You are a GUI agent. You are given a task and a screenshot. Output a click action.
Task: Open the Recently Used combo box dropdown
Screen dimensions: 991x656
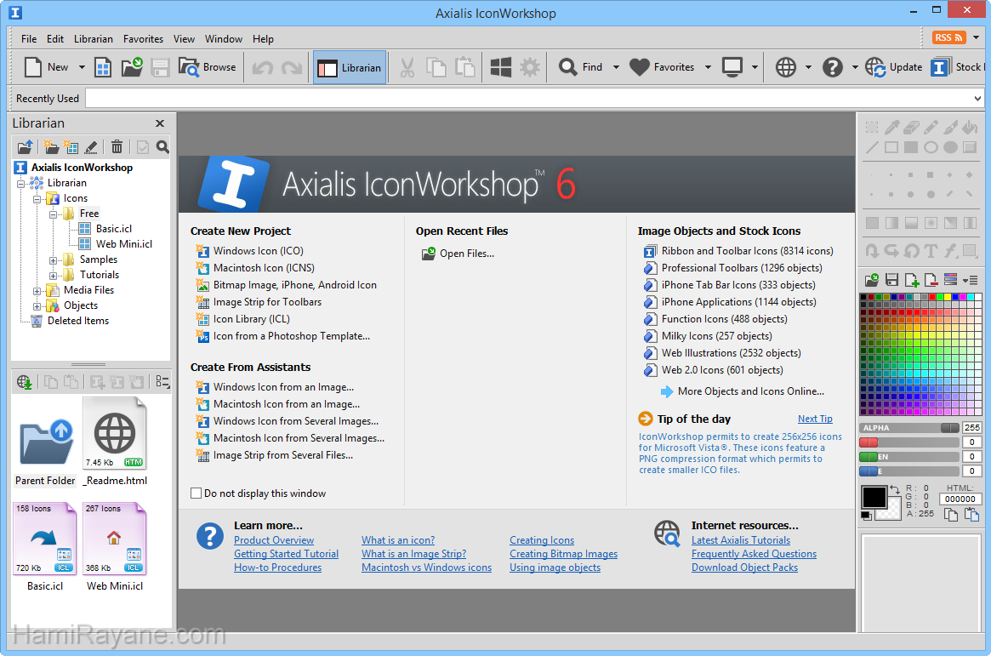pyautogui.click(x=977, y=98)
